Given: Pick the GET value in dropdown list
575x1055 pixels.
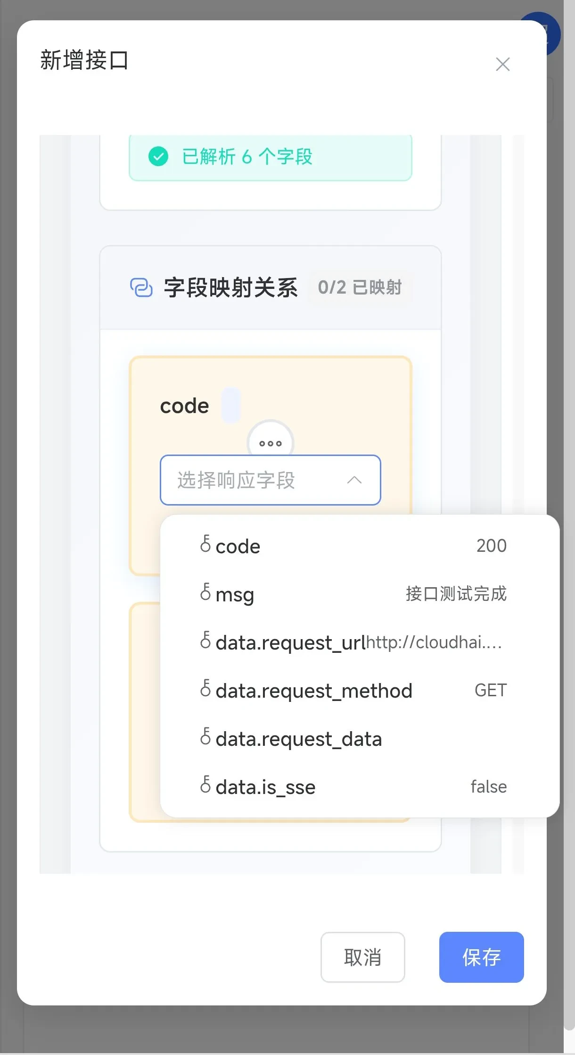Looking at the screenshot, I should click(x=490, y=691).
